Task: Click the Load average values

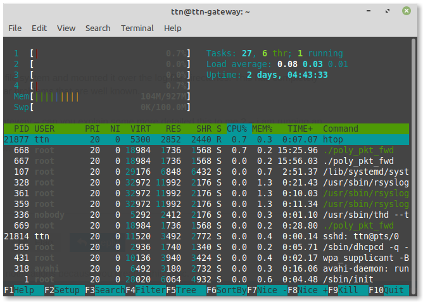Action: tap(313, 64)
